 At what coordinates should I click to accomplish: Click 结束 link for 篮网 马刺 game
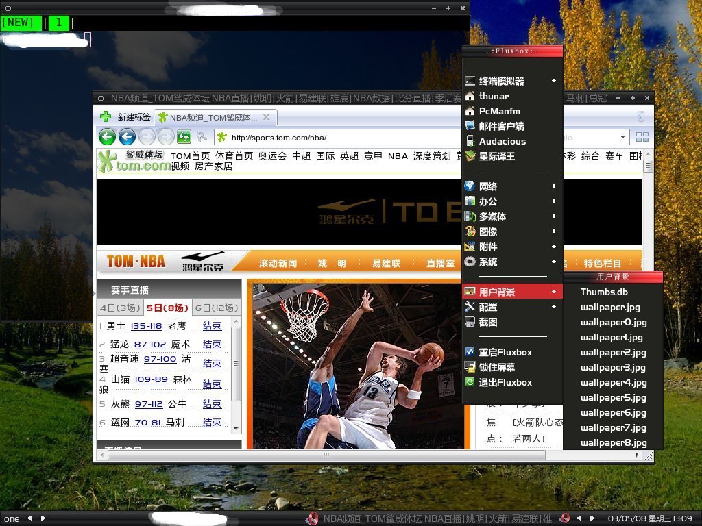[x=212, y=422]
